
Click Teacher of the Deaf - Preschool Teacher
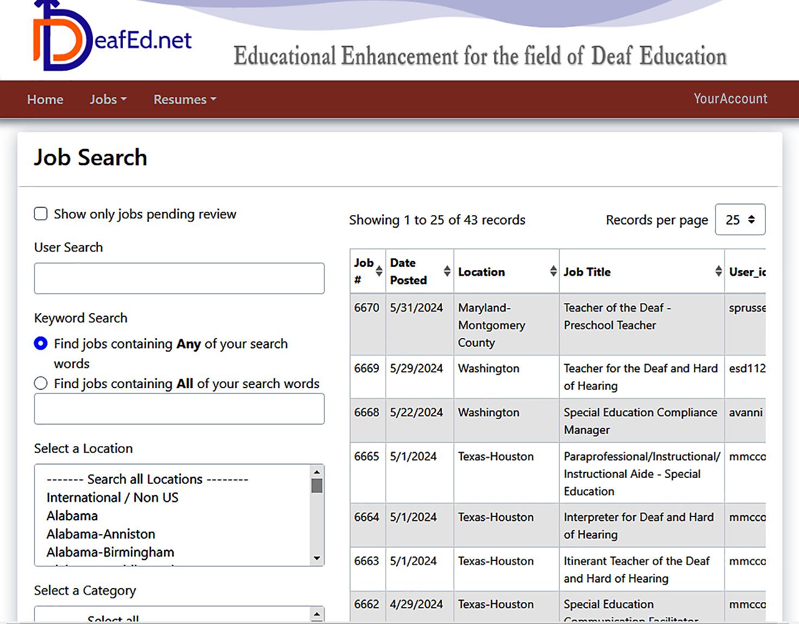pos(617,316)
